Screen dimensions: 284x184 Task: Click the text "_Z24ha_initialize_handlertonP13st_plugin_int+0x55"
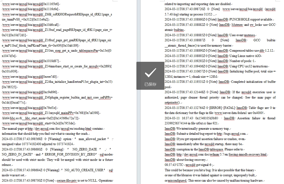point(77,82)
